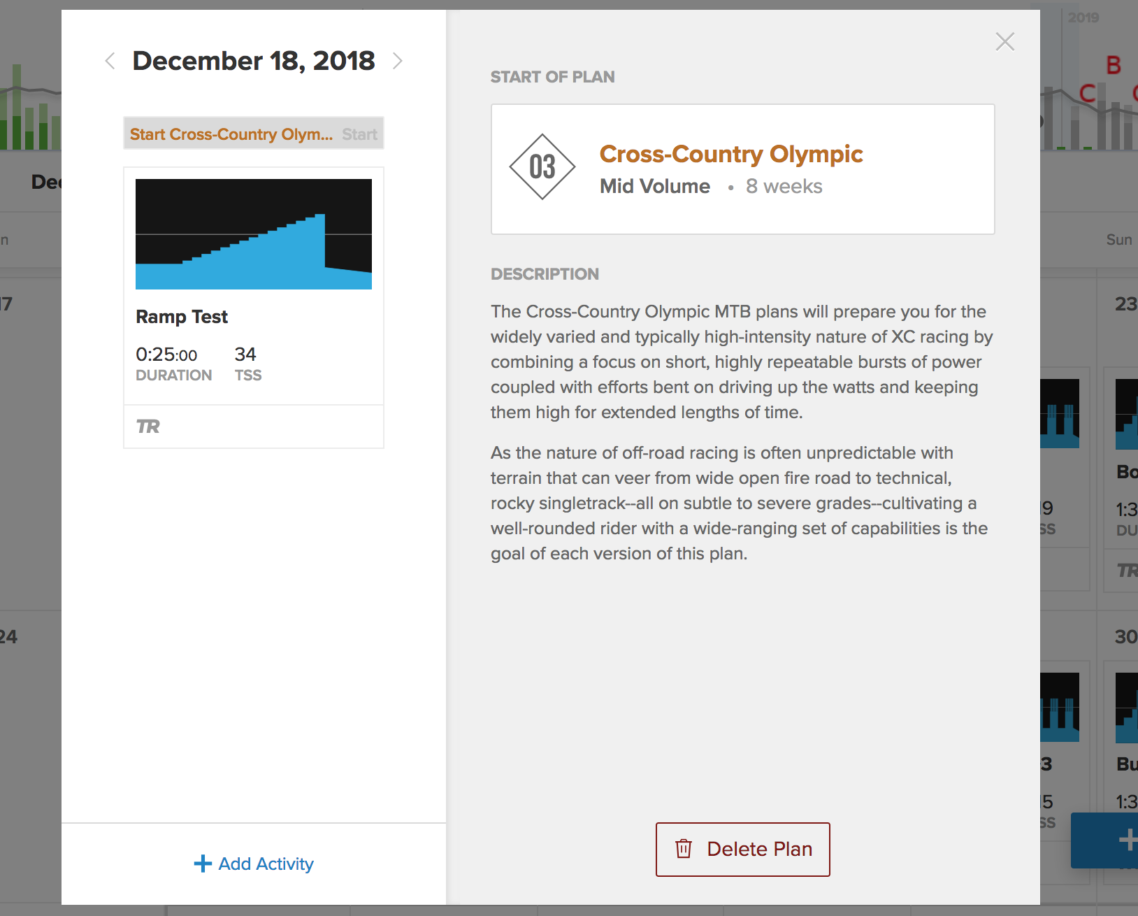Screen dimensions: 1138x916
Task: Select calendar day 23 in background
Action: tap(1125, 303)
